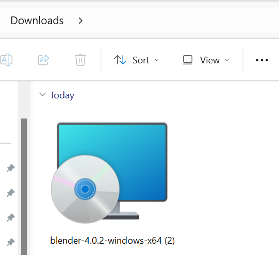Click the Delete trash can icon
Image resolution: width=279 pixels, height=255 pixels.
(x=80, y=60)
